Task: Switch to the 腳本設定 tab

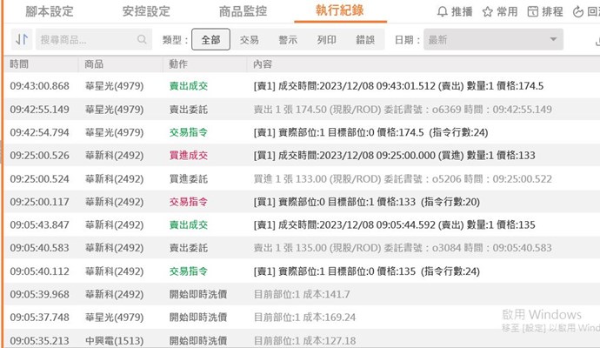Action: [50, 12]
